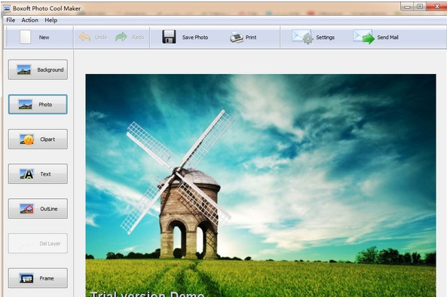The image size is (447, 297).
Task: Click the Settings toolbar label
Action: [325, 38]
